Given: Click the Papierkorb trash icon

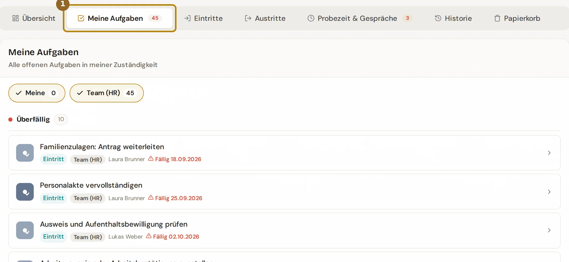Looking at the screenshot, I should coord(497,18).
